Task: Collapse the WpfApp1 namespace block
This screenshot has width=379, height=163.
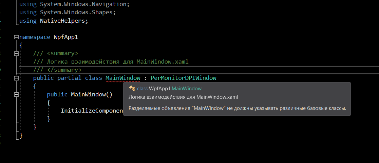Action: (x=16, y=37)
